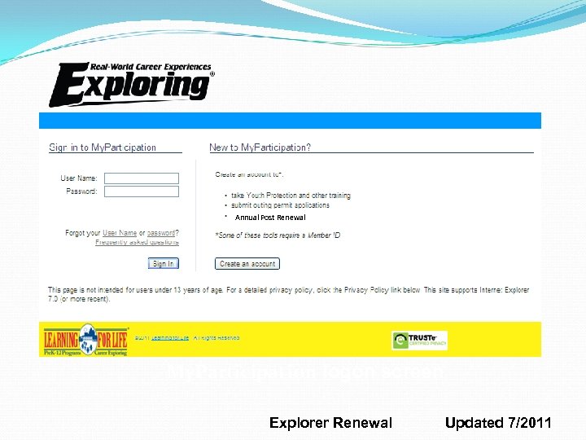The height and width of the screenshot is (440, 586).
Task: Open the Frequently asked questions link
Action: coord(137,242)
